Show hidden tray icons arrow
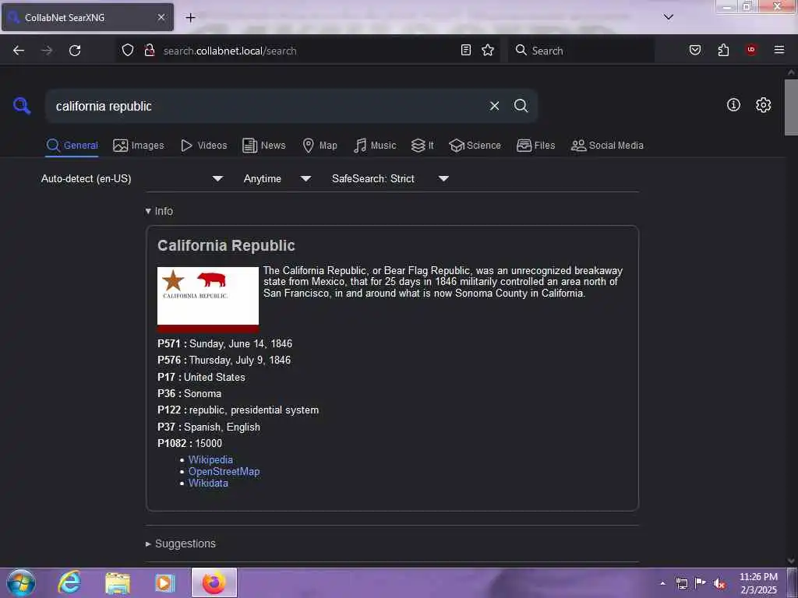Viewport: 798px width, 598px height. (662, 583)
